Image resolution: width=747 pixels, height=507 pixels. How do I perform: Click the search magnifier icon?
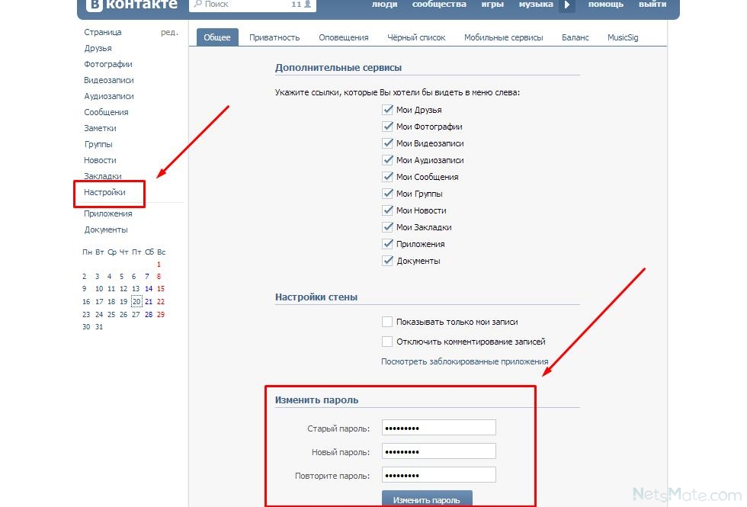click(x=197, y=4)
